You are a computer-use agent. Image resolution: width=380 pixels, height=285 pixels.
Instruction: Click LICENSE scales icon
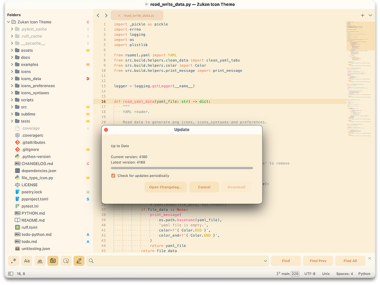[x=18, y=185]
